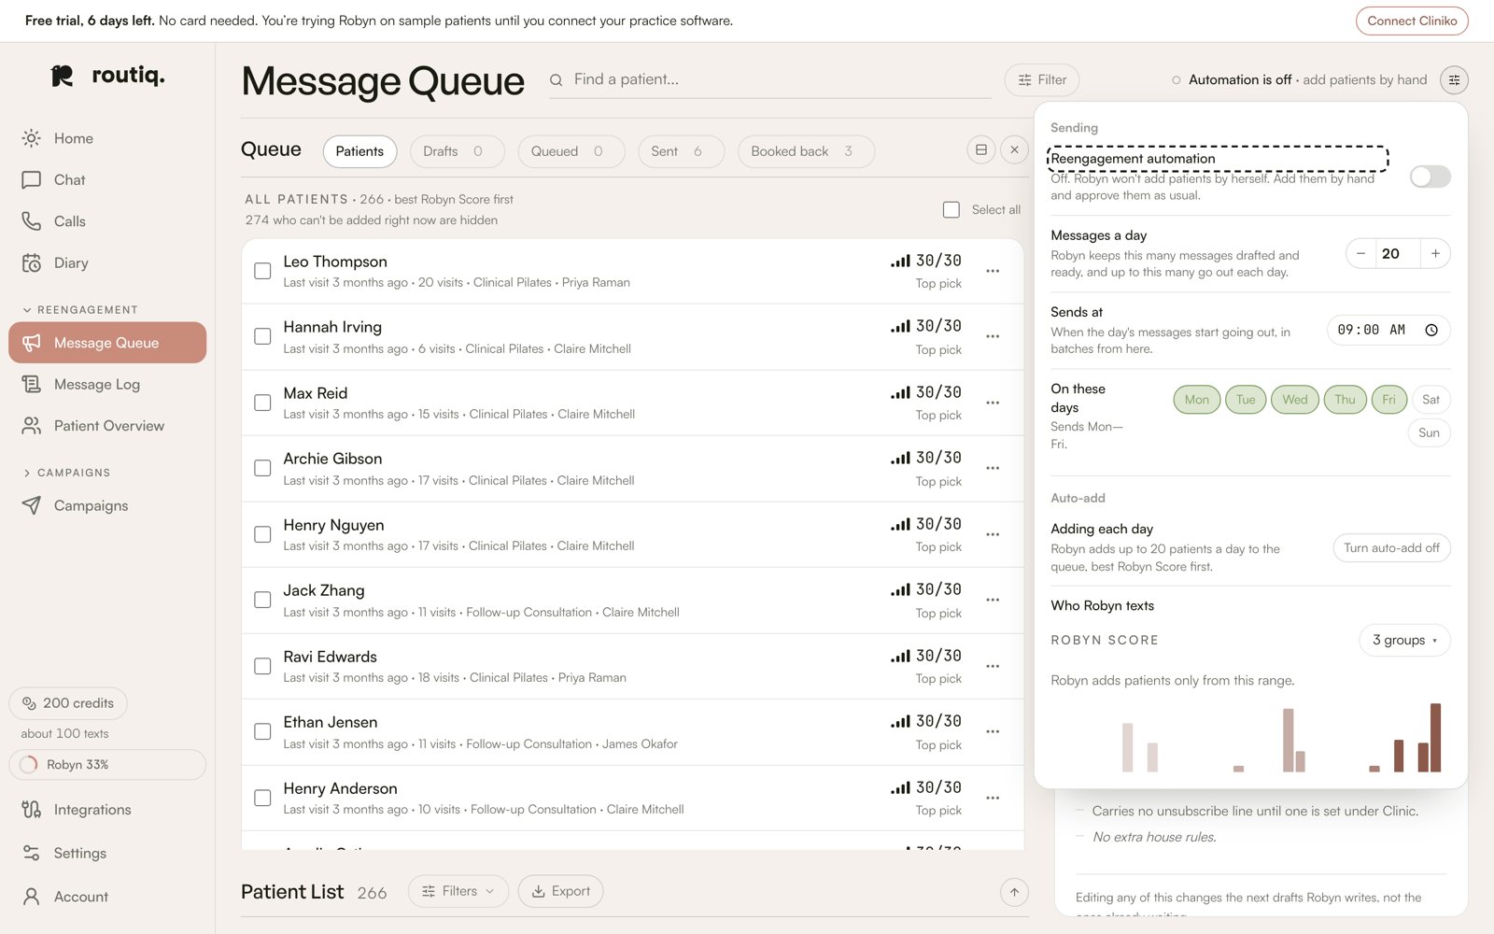Open the Filters dropdown by Patient List
Screen dimensions: 1494x934
tap(458, 891)
